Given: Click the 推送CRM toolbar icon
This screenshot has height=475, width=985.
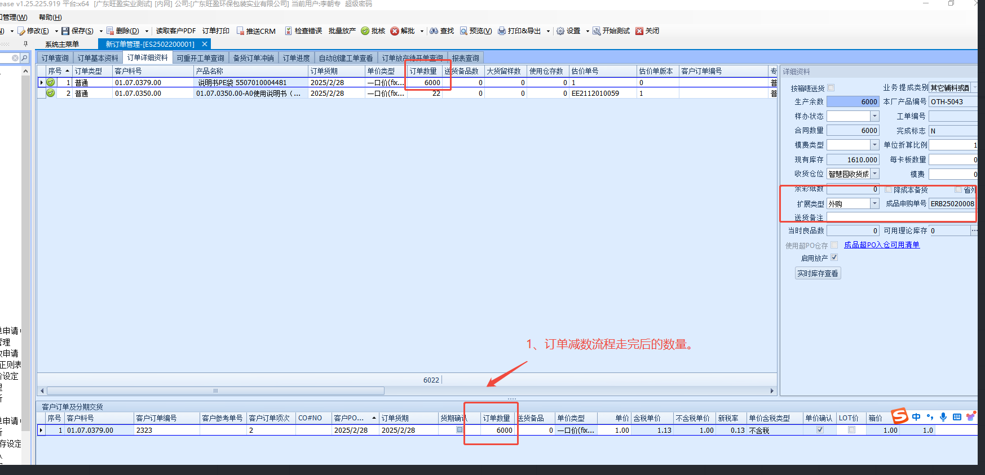Looking at the screenshot, I should [240, 31].
